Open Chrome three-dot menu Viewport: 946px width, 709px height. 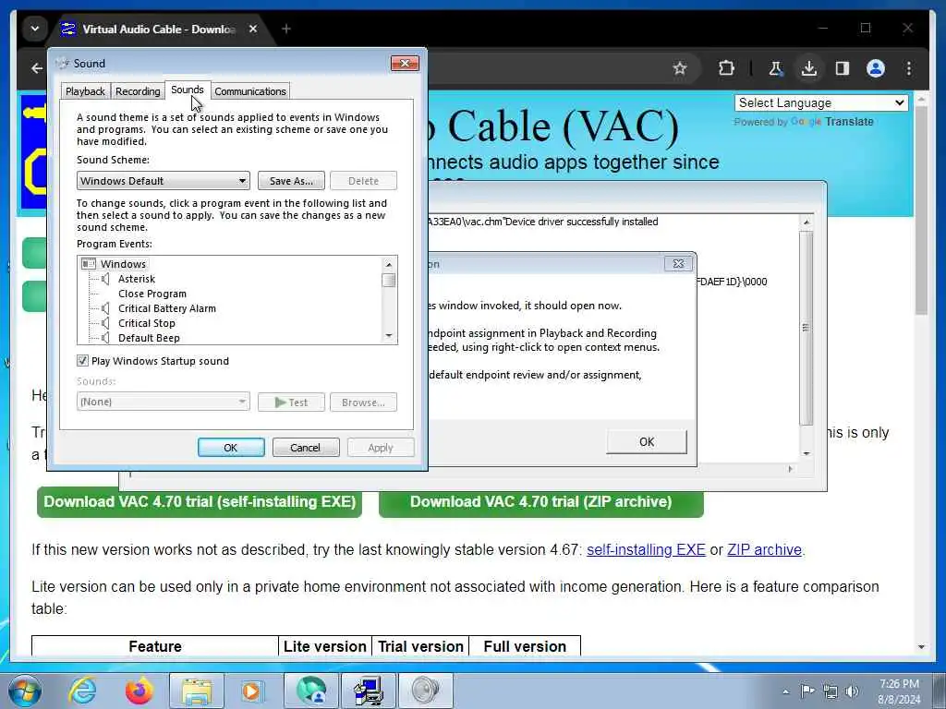pyautogui.click(x=909, y=68)
